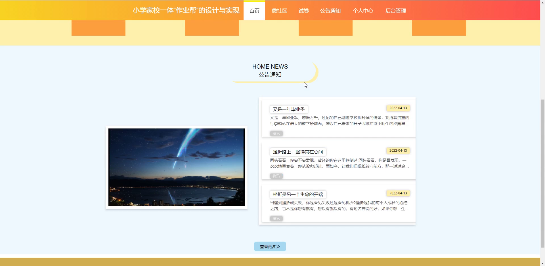Click the 查看更多 button

(x=270, y=246)
